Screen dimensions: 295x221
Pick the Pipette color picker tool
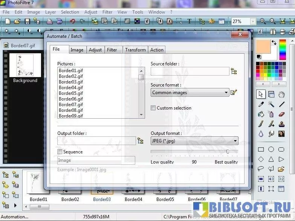261,104
